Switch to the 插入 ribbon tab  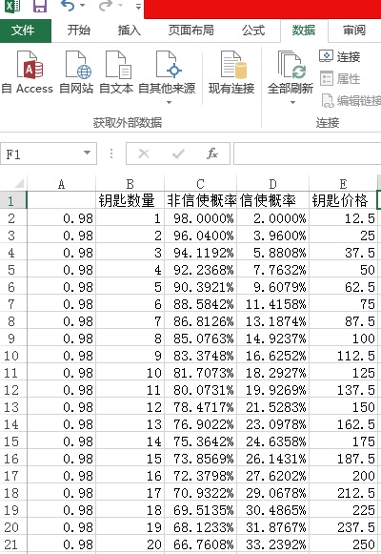tap(130, 31)
